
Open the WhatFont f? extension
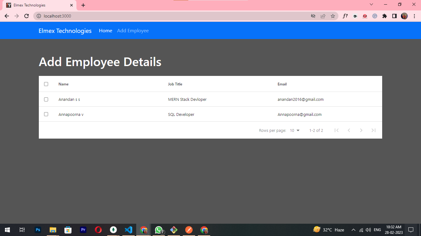coord(345,16)
